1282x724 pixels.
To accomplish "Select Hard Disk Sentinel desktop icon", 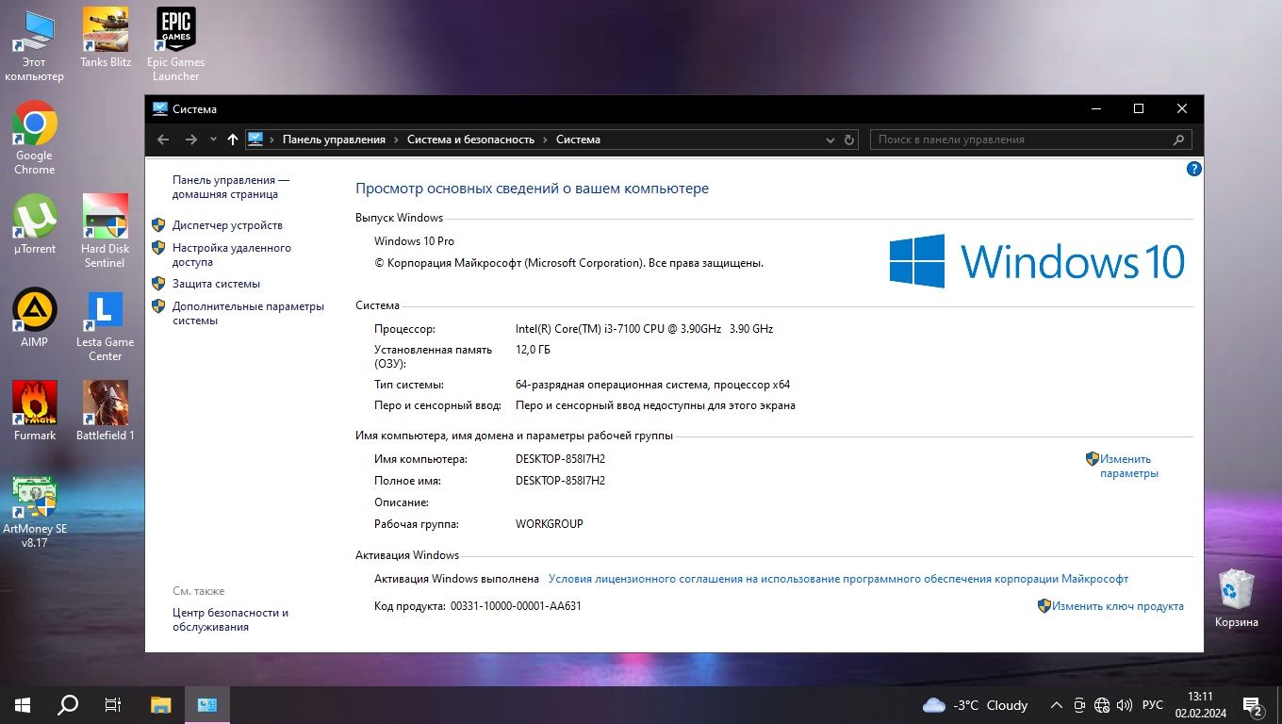I will pyautogui.click(x=106, y=231).
